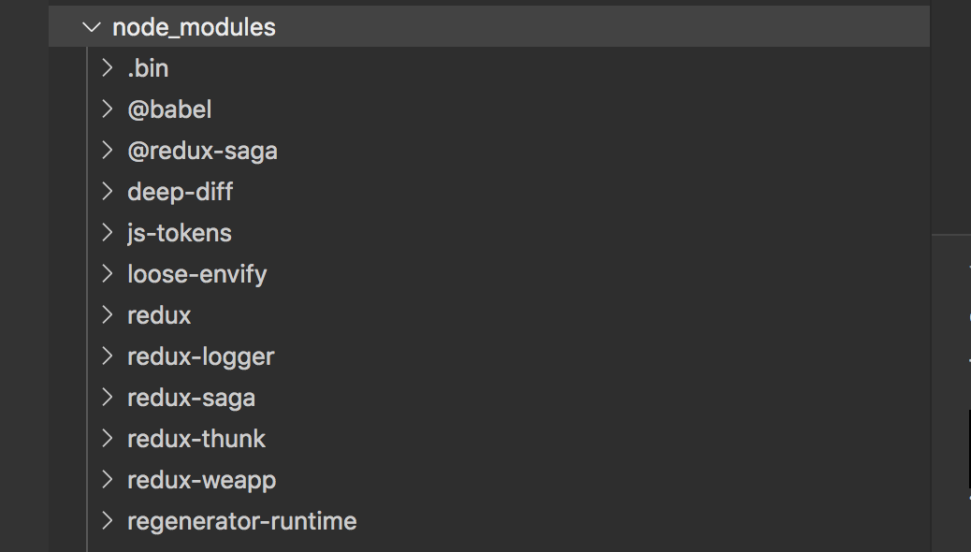Select the redux-weapp folder label
The height and width of the screenshot is (552, 971).
click(x=201, y=480)
